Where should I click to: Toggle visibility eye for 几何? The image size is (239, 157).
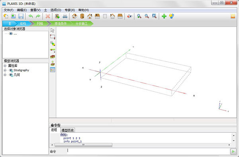[11, 75]
